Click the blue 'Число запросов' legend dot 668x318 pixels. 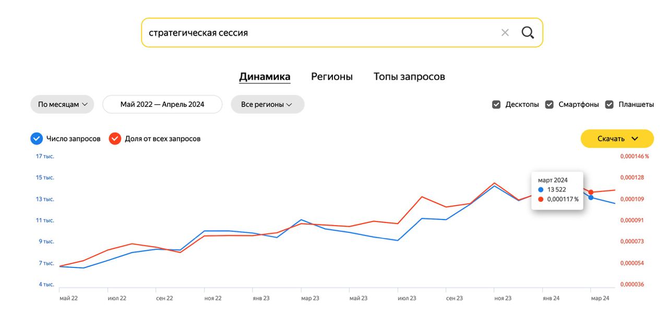pos(37,138)
